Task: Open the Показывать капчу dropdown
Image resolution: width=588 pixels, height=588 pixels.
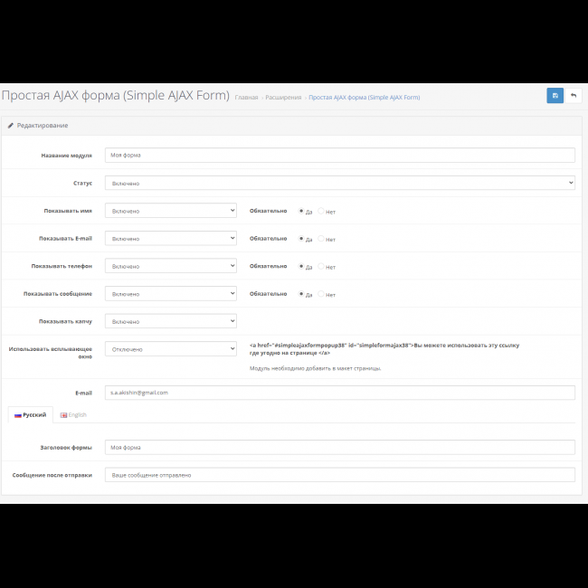Action: tap(170, 321)
